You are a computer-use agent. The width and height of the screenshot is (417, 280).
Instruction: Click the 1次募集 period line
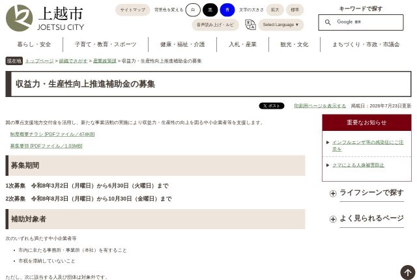[x=87, y=186]
